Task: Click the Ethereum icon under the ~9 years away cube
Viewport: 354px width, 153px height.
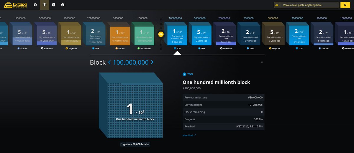Action: (42, 48)
